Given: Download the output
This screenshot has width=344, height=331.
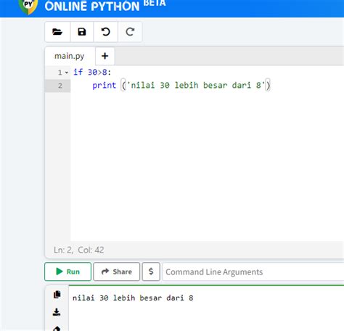Looking at the screenshot, I should 57,312.
